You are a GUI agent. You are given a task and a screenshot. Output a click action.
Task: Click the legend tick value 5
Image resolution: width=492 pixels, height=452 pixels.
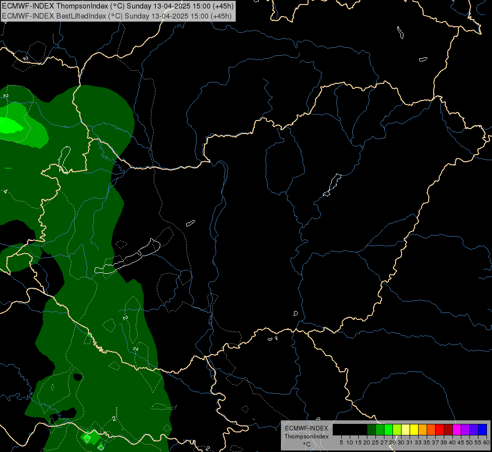coord(341,442)
